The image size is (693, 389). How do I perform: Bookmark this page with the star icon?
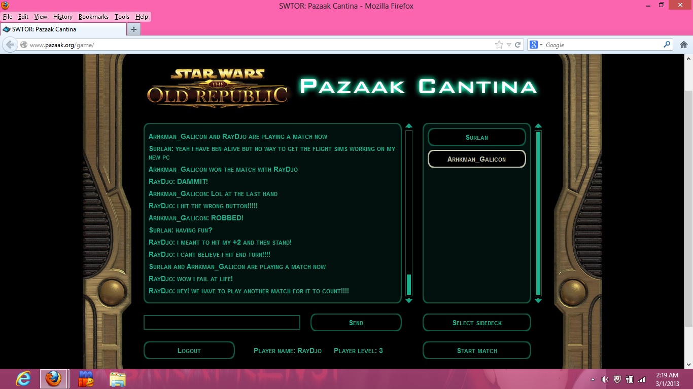[x=499, y=45]
